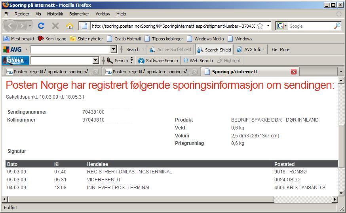Open the Siste nyheter feed bookmark
Image resolution: width=346 pixels, height=213 pixels.
pos(86,39)
